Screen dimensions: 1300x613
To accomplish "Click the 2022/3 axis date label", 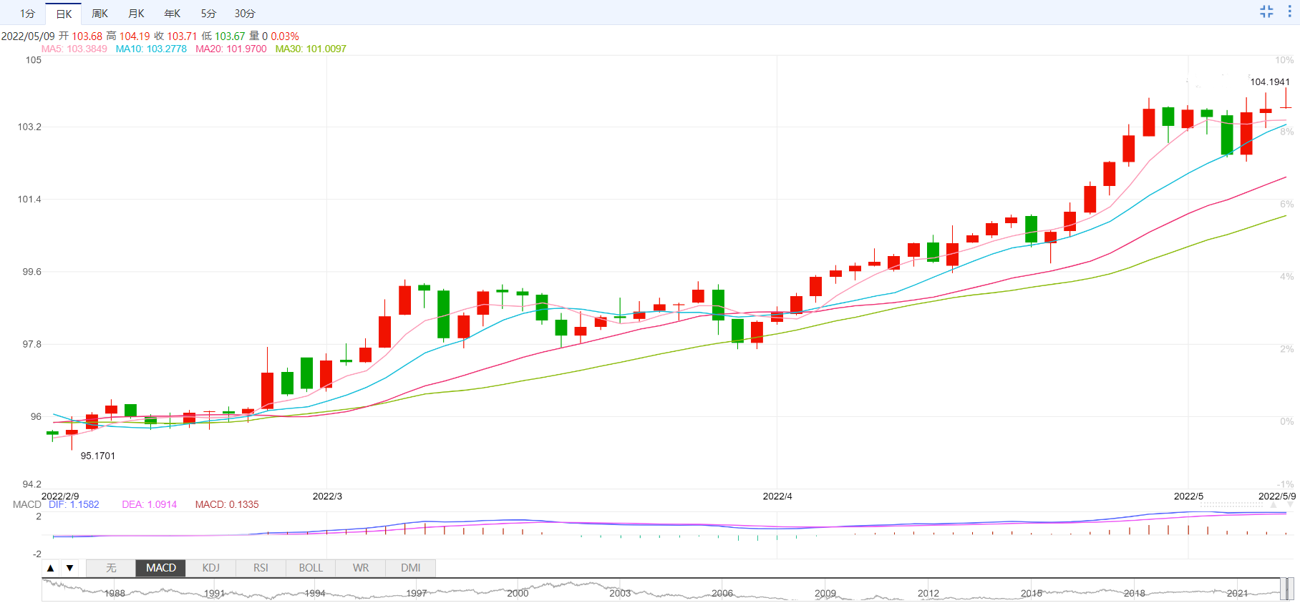I will (327, 496).
